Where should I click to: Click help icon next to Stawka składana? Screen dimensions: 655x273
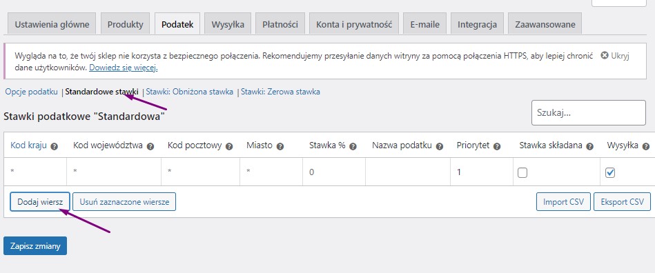590,147
